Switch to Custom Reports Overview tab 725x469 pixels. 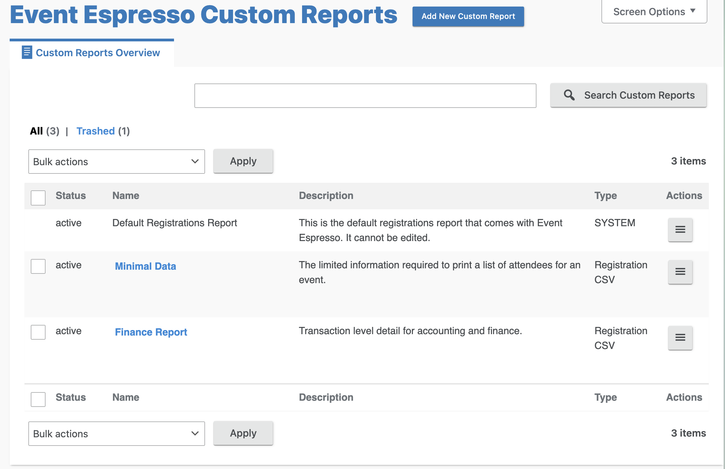click(x=97, y=53)
